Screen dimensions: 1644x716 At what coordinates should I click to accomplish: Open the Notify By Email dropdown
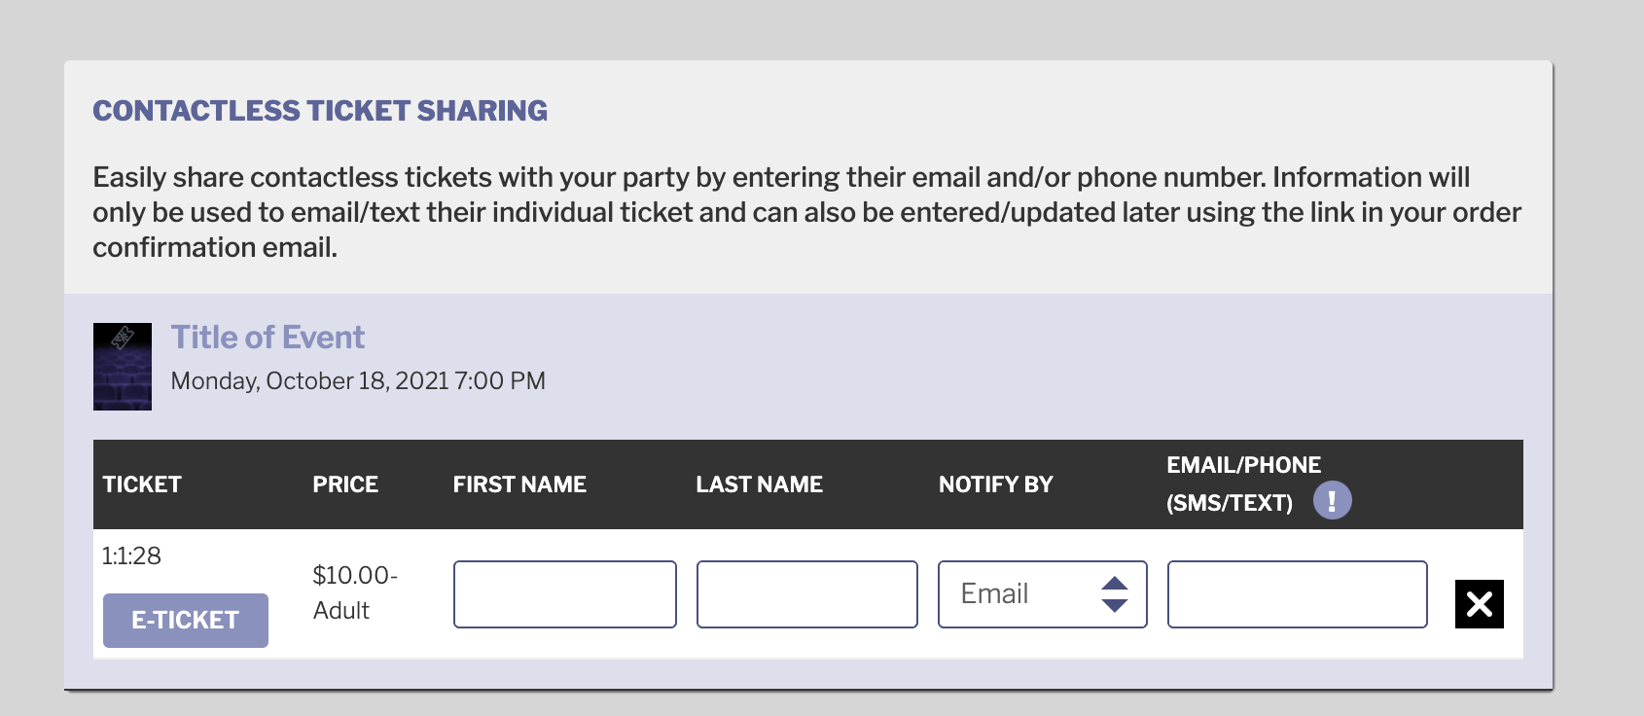pos(1043,594)
